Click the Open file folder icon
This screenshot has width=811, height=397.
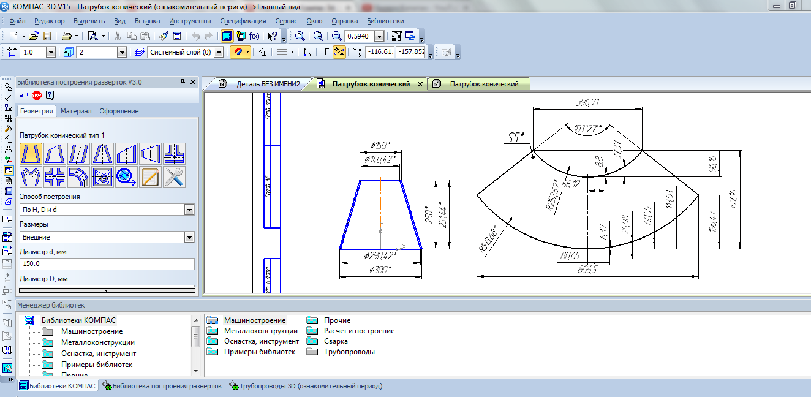click(x=34, y=36)
